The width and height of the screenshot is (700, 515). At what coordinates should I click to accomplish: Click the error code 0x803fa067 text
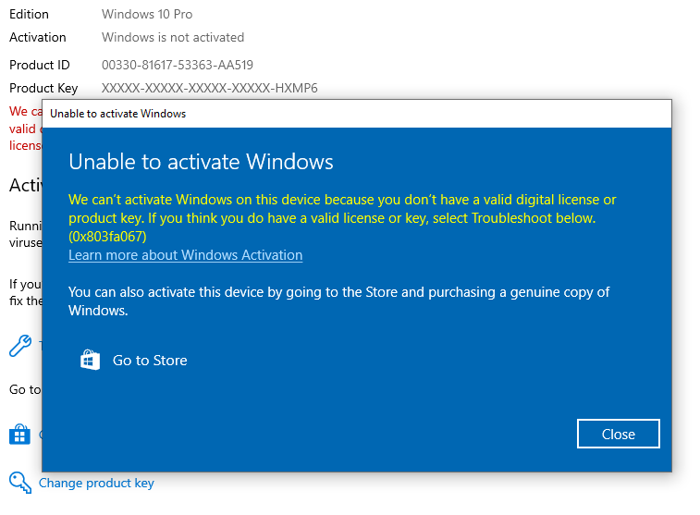click(x=107, y=236)
